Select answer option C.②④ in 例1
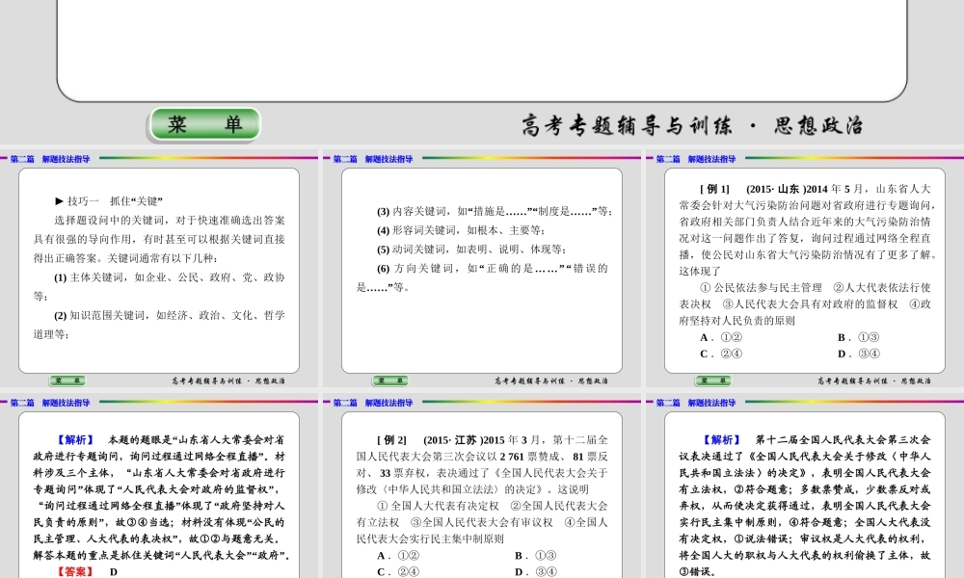Image resolution: width=964 pixels, height=578 pixels. click(719, 353)
